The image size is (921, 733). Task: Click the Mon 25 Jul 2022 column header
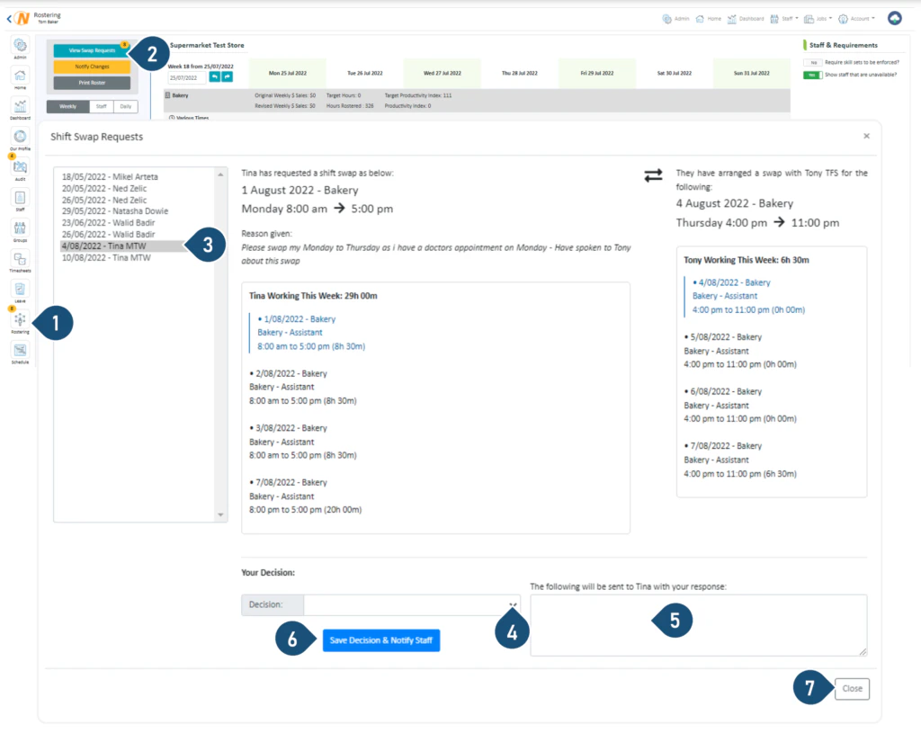[287, 74]
